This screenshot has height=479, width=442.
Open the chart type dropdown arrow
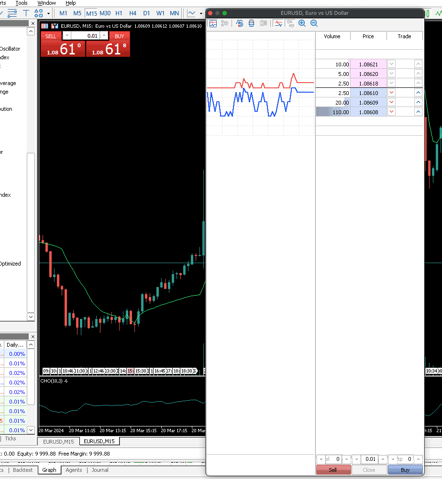click(x=201, y=13)
